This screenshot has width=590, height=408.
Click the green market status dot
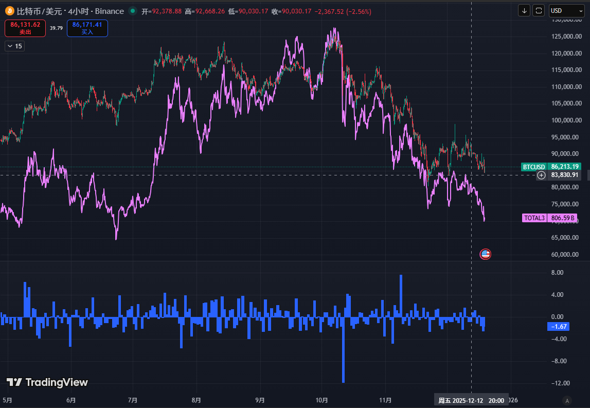(133, 11)
